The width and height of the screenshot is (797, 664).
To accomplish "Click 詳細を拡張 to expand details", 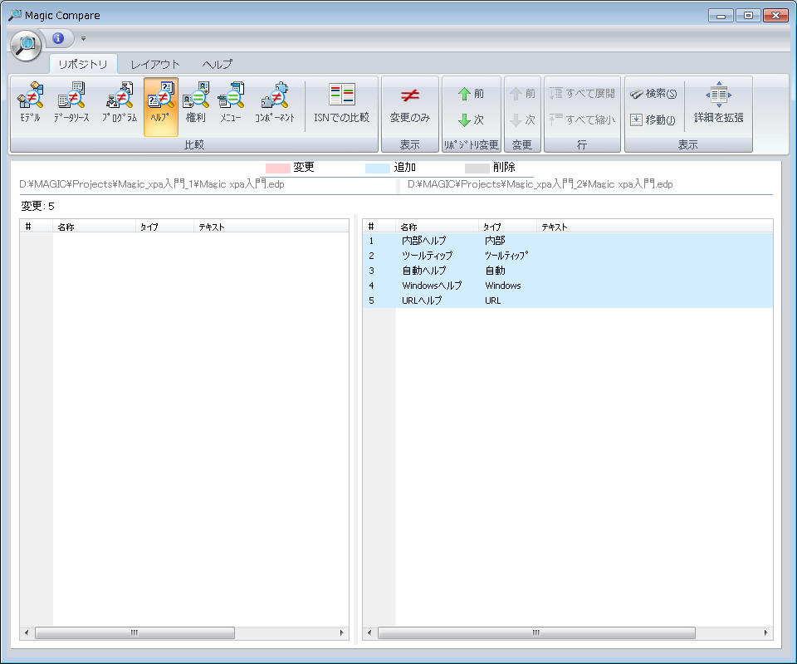I will pos(719,104).
